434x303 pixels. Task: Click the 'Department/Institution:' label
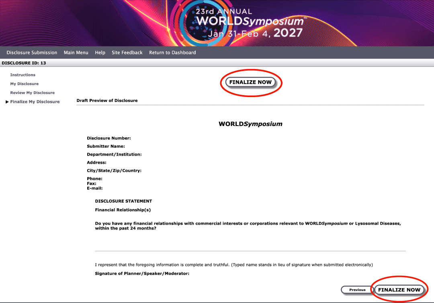point(114,154)
